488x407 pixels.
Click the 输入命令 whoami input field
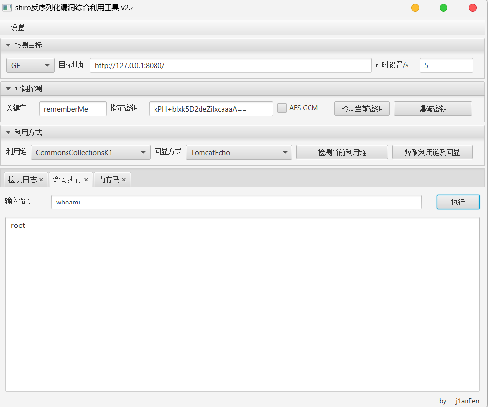pyautogui.click(x=237, y=202)
